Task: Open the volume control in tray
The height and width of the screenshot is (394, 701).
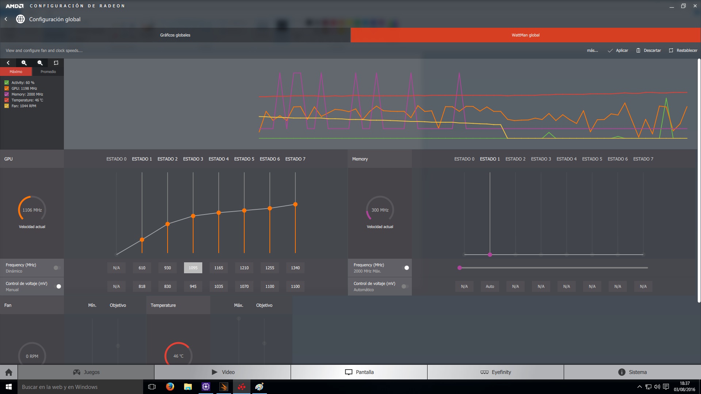Action: click(x=657, y=387)
